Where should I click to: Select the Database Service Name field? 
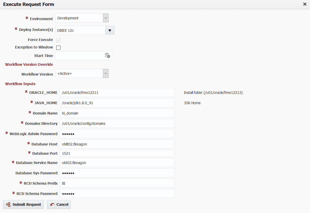(117, 163)
